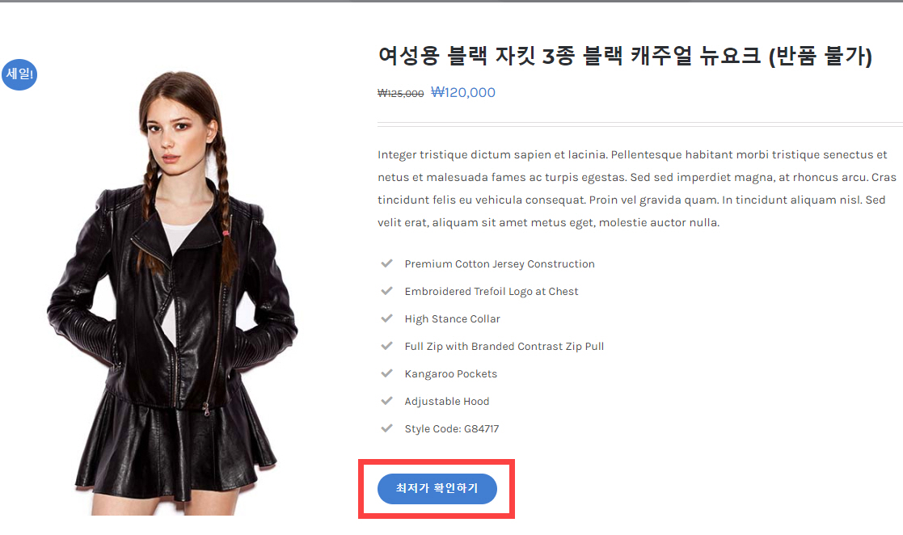
Task: Click checkmark icon beside High Stance Collar
Action: pos(386,318)
